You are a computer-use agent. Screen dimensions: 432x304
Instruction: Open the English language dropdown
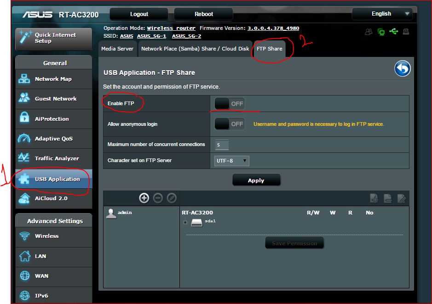[x=383, y=13]
